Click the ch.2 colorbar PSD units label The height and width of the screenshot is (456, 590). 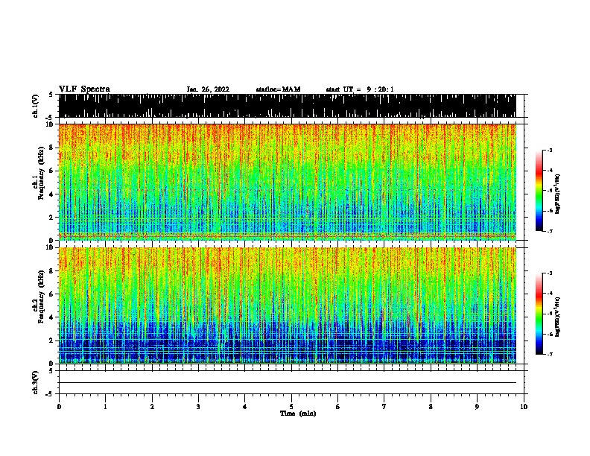(558, 317)
